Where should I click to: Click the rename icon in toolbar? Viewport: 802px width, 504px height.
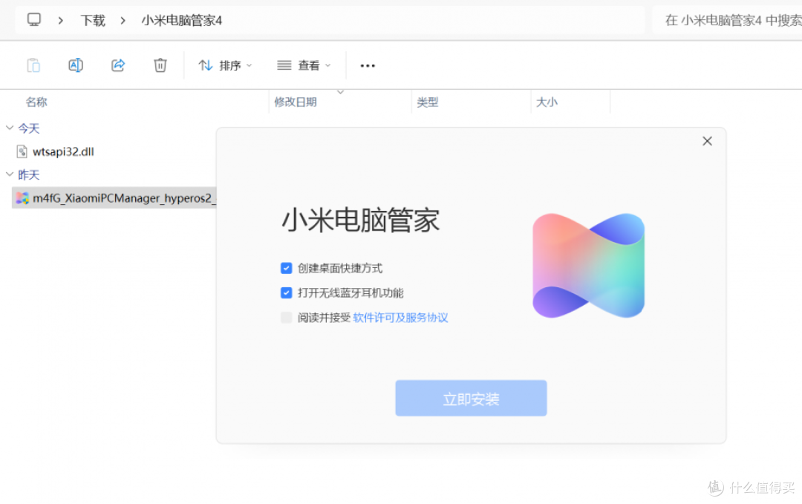click(x=76, y=65)
